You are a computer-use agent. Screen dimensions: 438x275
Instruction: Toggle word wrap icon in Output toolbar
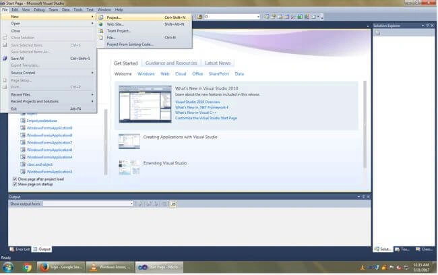173,204
